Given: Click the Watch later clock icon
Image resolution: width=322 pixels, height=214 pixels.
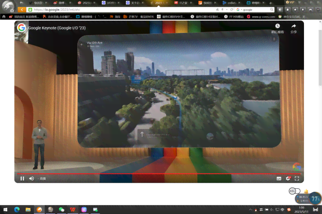Looking at the screenshot, I should [x=277, y=26].
